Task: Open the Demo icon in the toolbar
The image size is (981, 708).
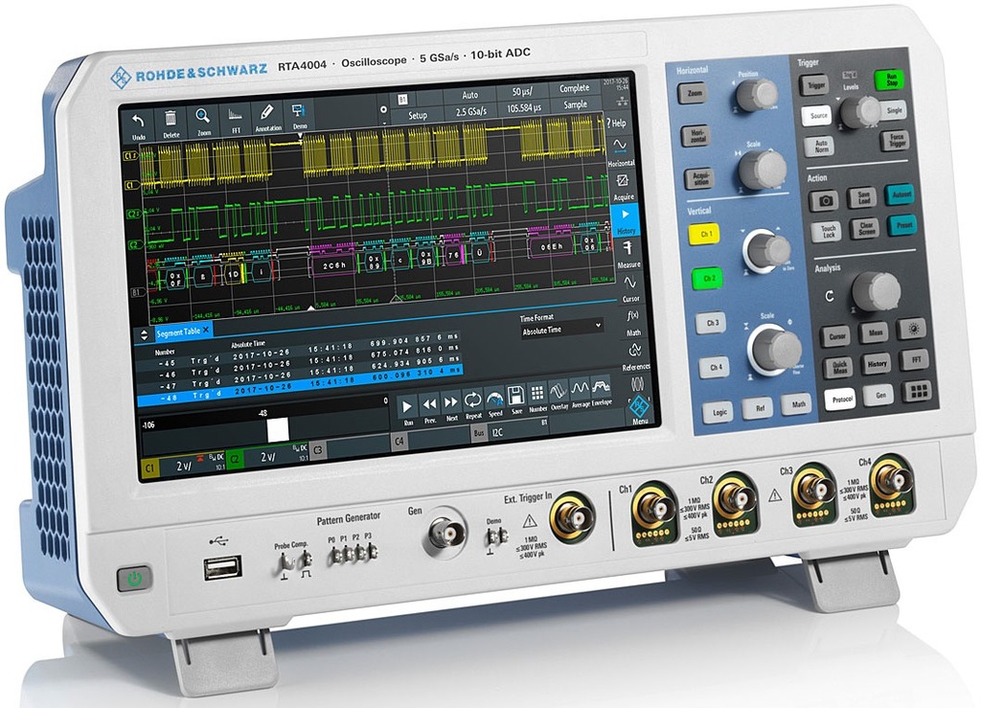Action: [x=299, y=114]
